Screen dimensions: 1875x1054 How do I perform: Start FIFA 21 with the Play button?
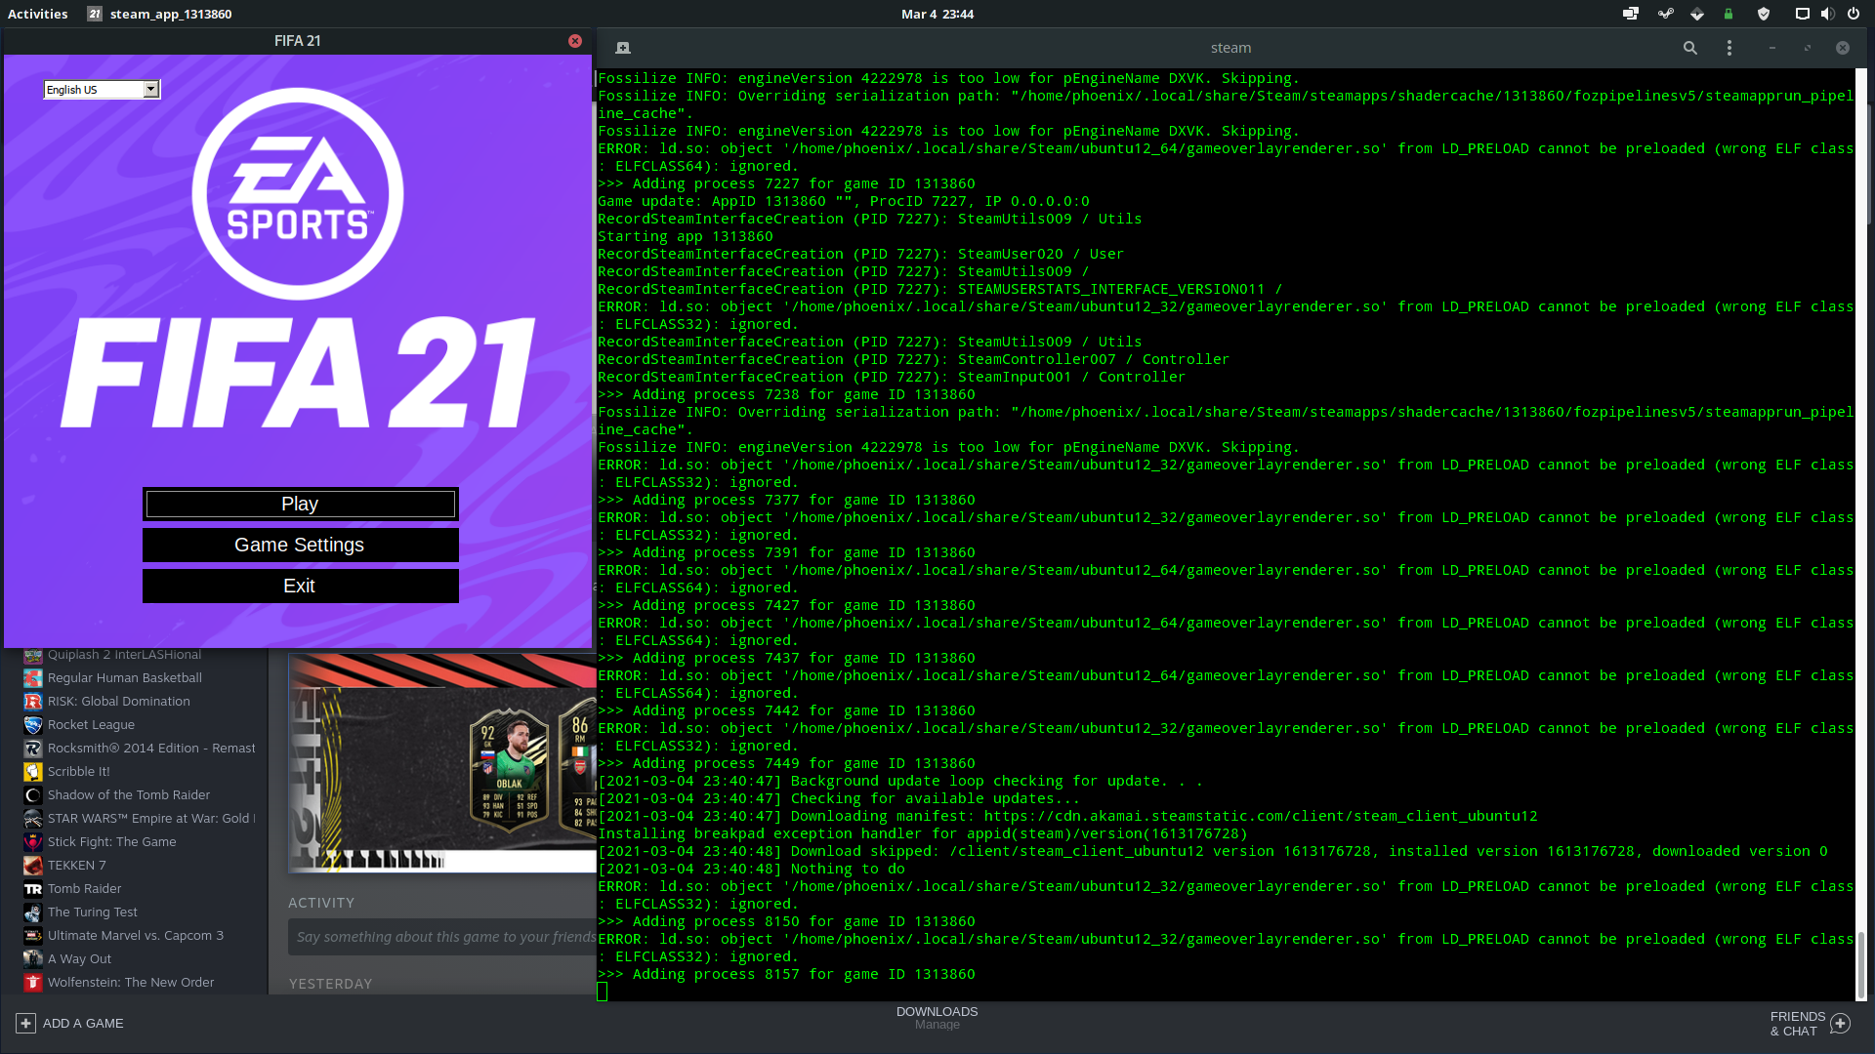[x=300, y=504]
